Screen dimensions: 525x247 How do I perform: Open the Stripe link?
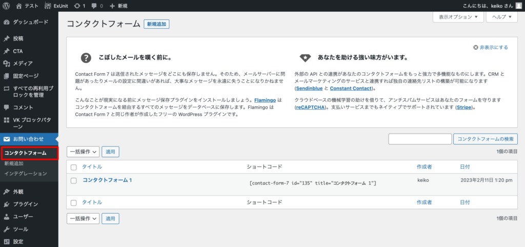click(x=464, y=108)
